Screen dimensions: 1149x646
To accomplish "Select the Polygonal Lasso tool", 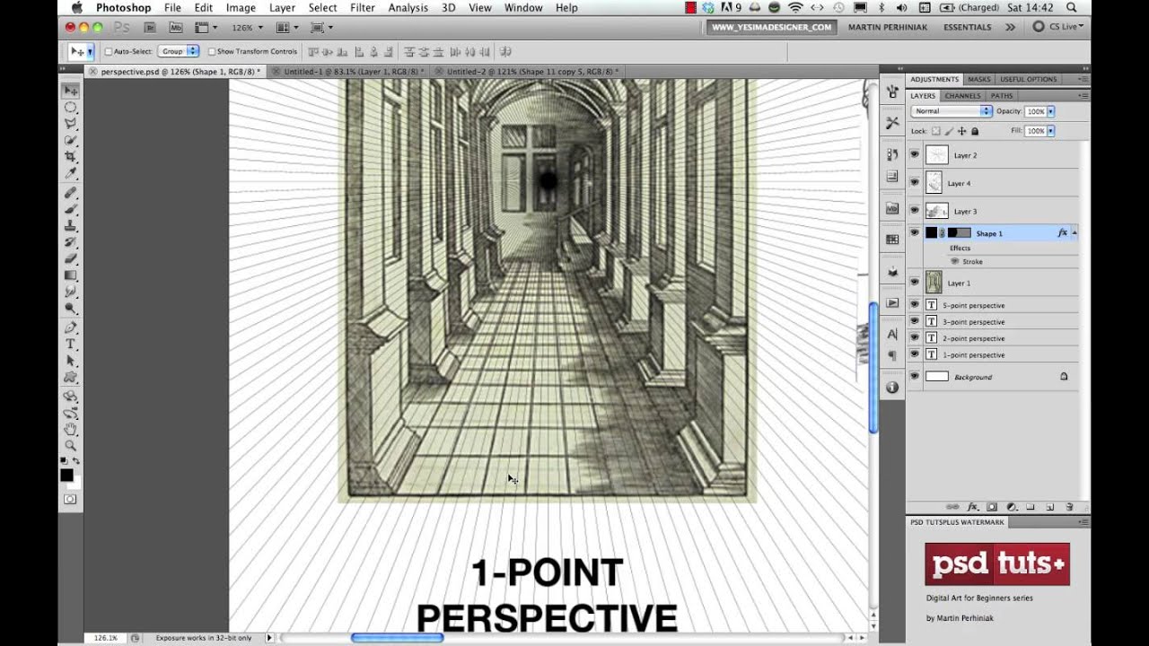I will coord(70,124).
